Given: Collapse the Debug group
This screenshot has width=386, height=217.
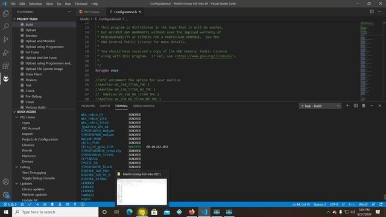Looking at the screenshot, I should [x=25, y=167].
